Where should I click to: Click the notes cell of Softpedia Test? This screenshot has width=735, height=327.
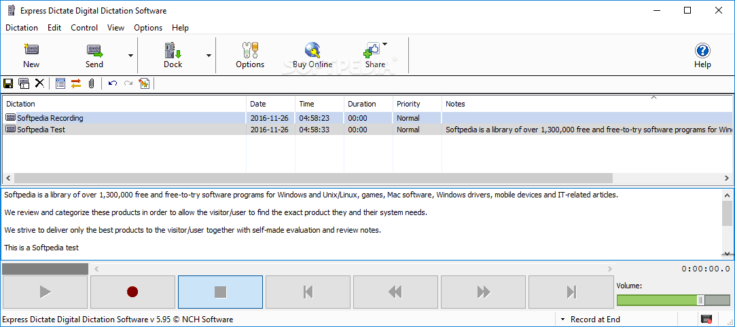click(x=587, y=130)
